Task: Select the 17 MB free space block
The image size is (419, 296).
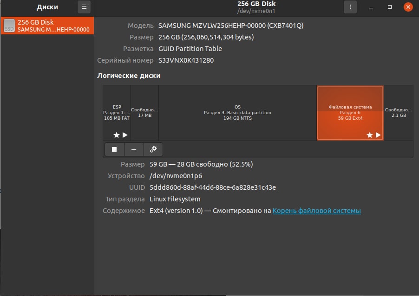Action: [144, 113]
